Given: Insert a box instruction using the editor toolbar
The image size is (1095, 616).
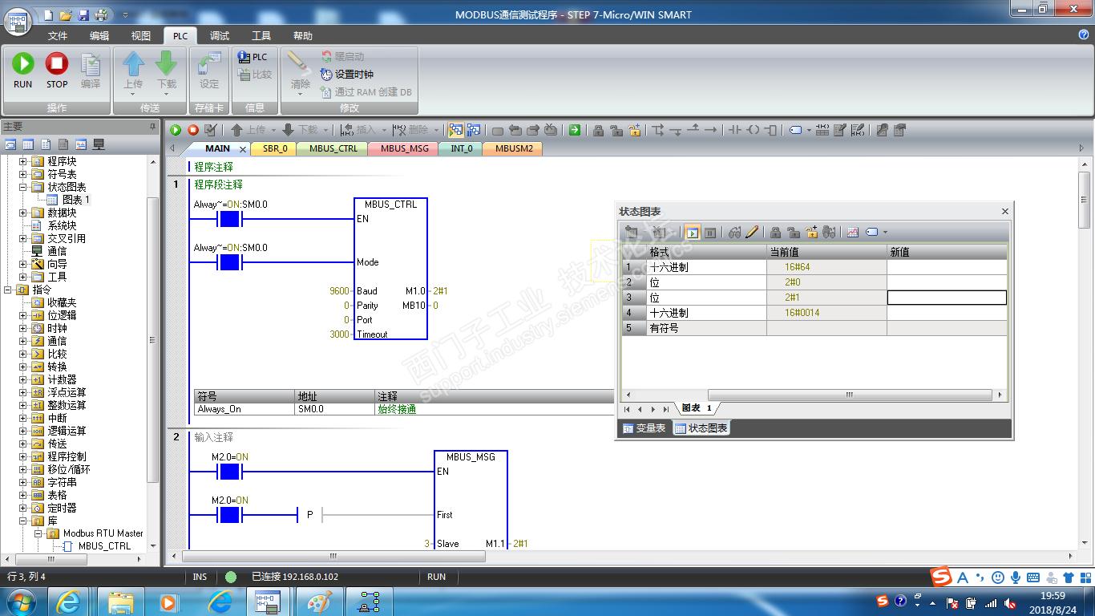Looking at the screenshot, I should point(771,130).
